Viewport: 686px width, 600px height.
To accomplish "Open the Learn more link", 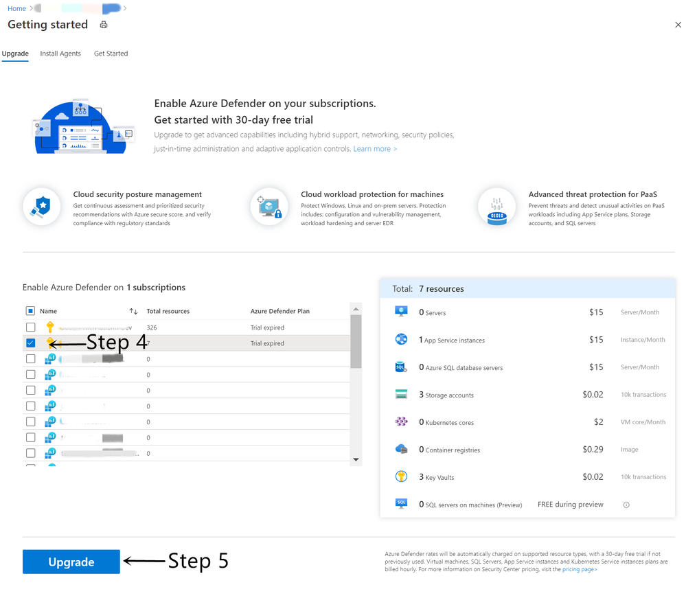I will [375, 149].
